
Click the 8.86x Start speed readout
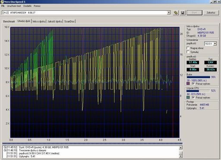(x=193, y=70)
